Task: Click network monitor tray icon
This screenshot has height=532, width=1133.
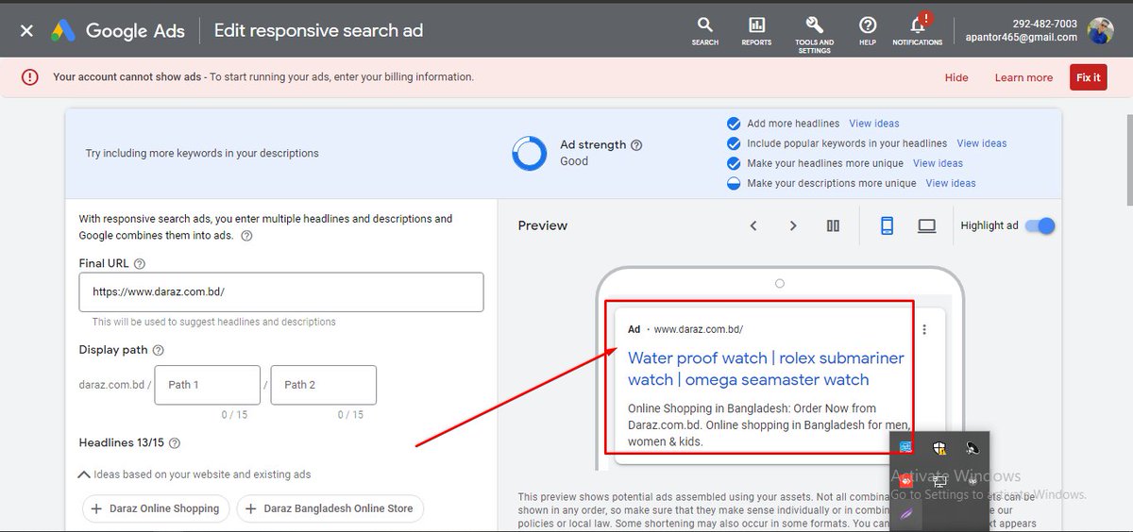Action: pos(939,481)
